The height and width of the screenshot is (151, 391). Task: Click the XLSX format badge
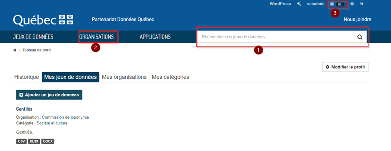pos(34,141)
